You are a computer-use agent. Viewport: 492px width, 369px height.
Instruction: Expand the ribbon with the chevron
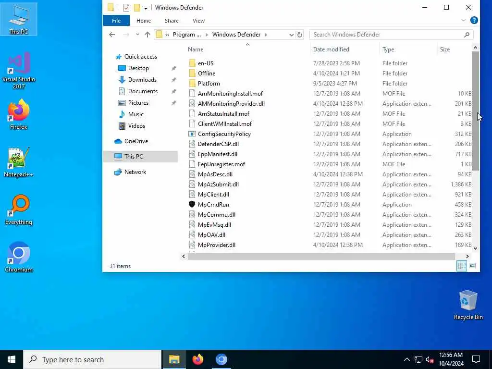tap(464, 20)
